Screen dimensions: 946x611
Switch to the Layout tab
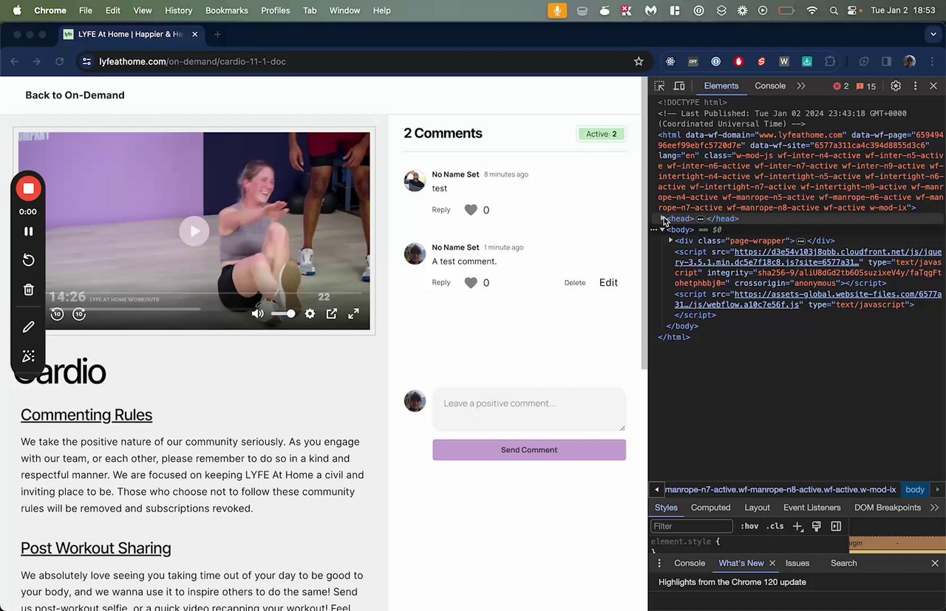tap(757, 508)
